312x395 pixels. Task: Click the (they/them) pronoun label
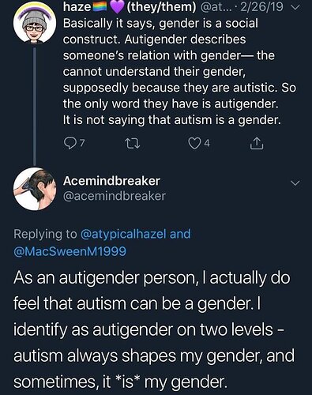[x=161, y=7]
